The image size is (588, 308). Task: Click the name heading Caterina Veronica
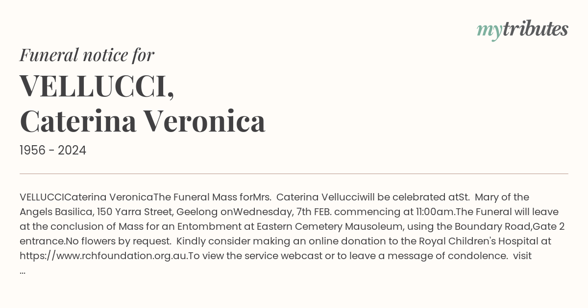coord(143,121)
